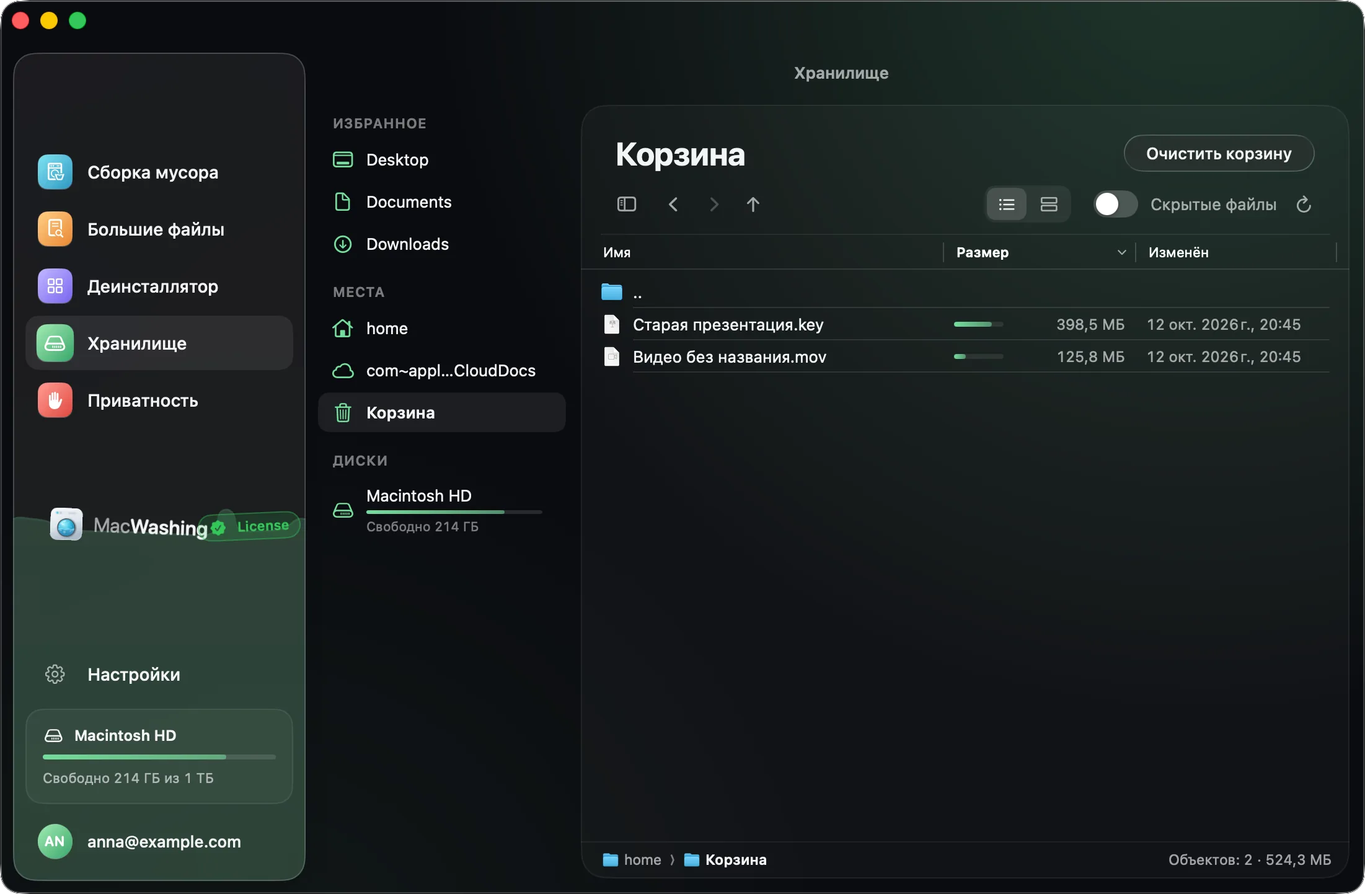Click the Очистить корзину button
1365x894 pixels.
coord(1219,154)
